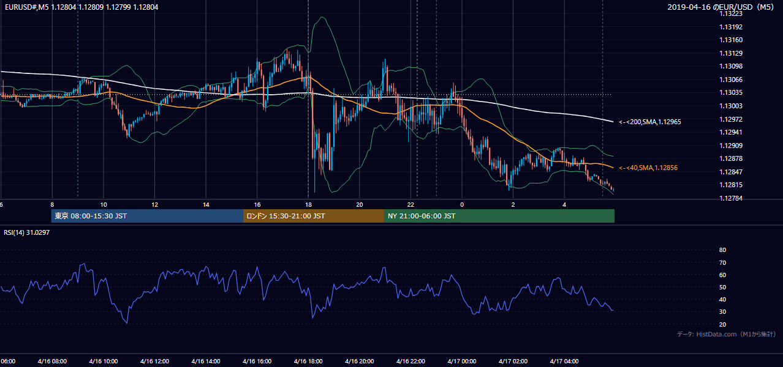Image resolution: width=783 pixels, height=367 pixels.
Task: Click the bottom time label 4/16 16:00
Action: click(257, 361)
